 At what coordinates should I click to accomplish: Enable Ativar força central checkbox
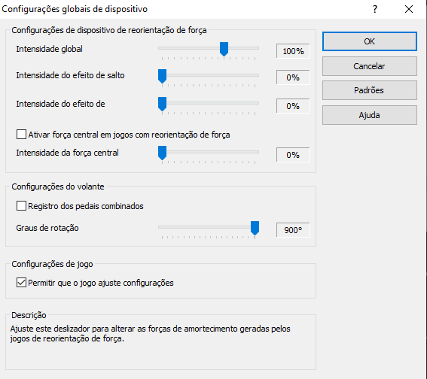[x=21, y=135]
